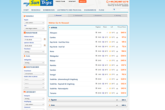The width and height of the screenshot is (165, 110).
Task: Click the airplane icon in the Gambia row
Action: click(96, 37)
